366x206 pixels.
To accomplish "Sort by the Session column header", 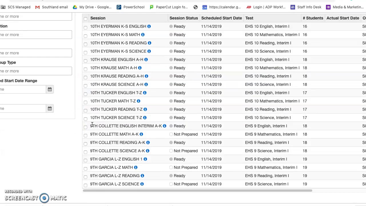I will tap(98, 18).
